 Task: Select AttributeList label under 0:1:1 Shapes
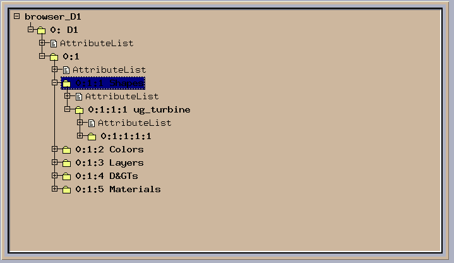(122, 97)
